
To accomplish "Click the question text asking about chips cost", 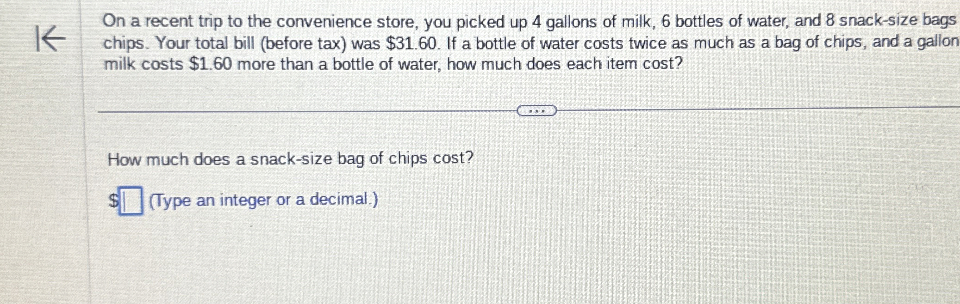I will tap(290, 159).
